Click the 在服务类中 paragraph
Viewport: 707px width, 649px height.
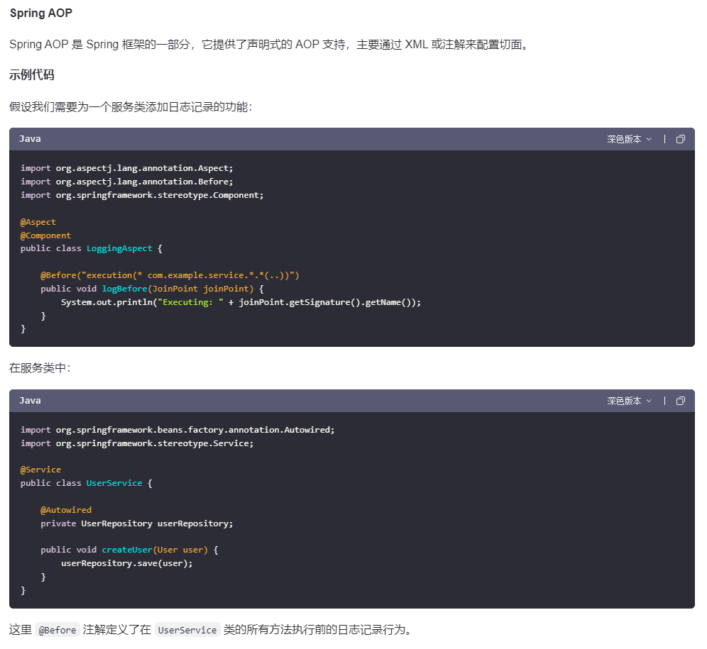tap(40, 368)
